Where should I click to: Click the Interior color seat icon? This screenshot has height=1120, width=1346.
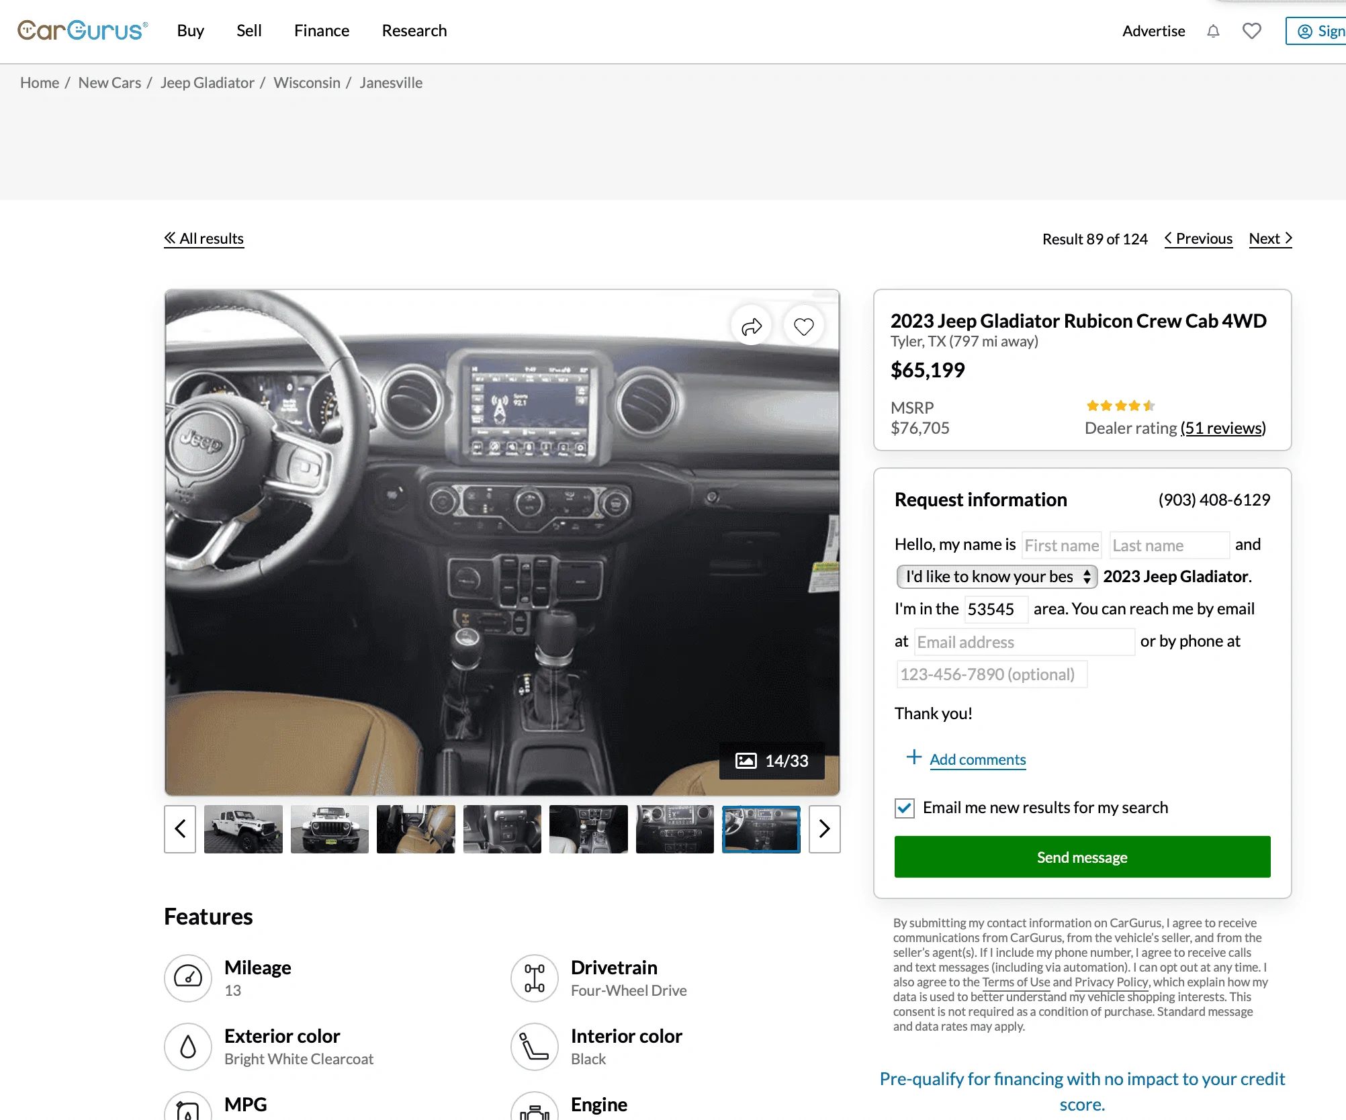coord(535,1046)
